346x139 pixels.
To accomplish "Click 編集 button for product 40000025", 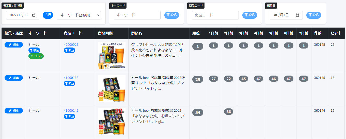I will (14, 45).
